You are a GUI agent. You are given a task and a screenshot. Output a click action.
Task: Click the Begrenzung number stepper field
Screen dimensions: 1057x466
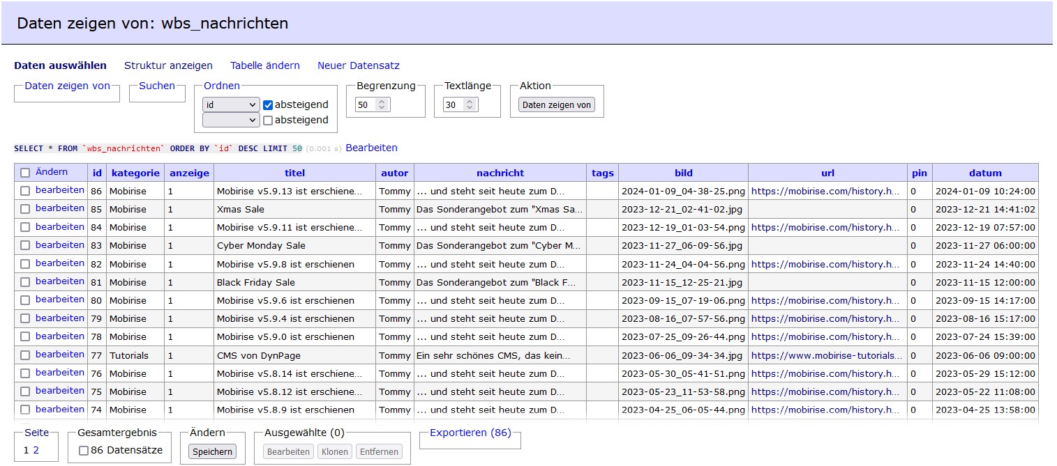pos(373,104)
